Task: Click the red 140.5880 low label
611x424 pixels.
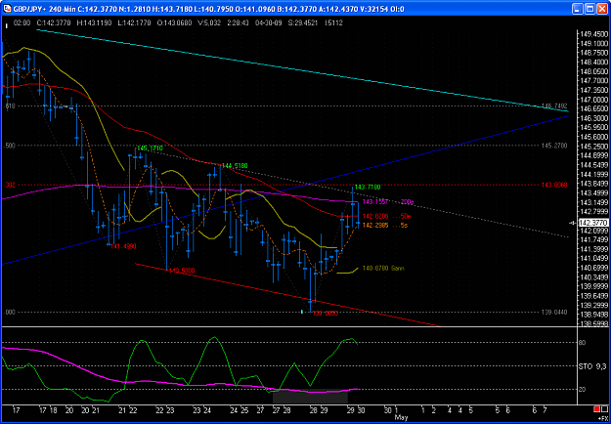Action: [182, 271]
